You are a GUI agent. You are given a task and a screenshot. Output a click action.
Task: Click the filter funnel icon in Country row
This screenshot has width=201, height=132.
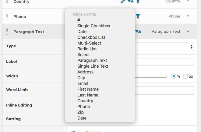tap(138, 2)
